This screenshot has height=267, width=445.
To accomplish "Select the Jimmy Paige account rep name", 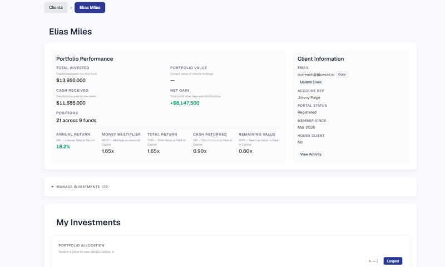I will point(309,97).
